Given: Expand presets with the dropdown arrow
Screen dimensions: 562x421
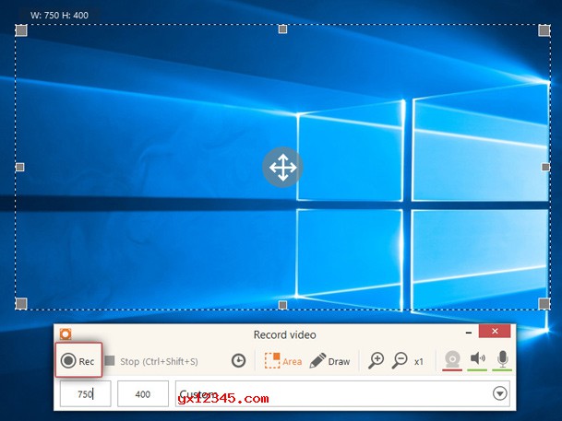Looking at the screenshot, I should 499,393.
